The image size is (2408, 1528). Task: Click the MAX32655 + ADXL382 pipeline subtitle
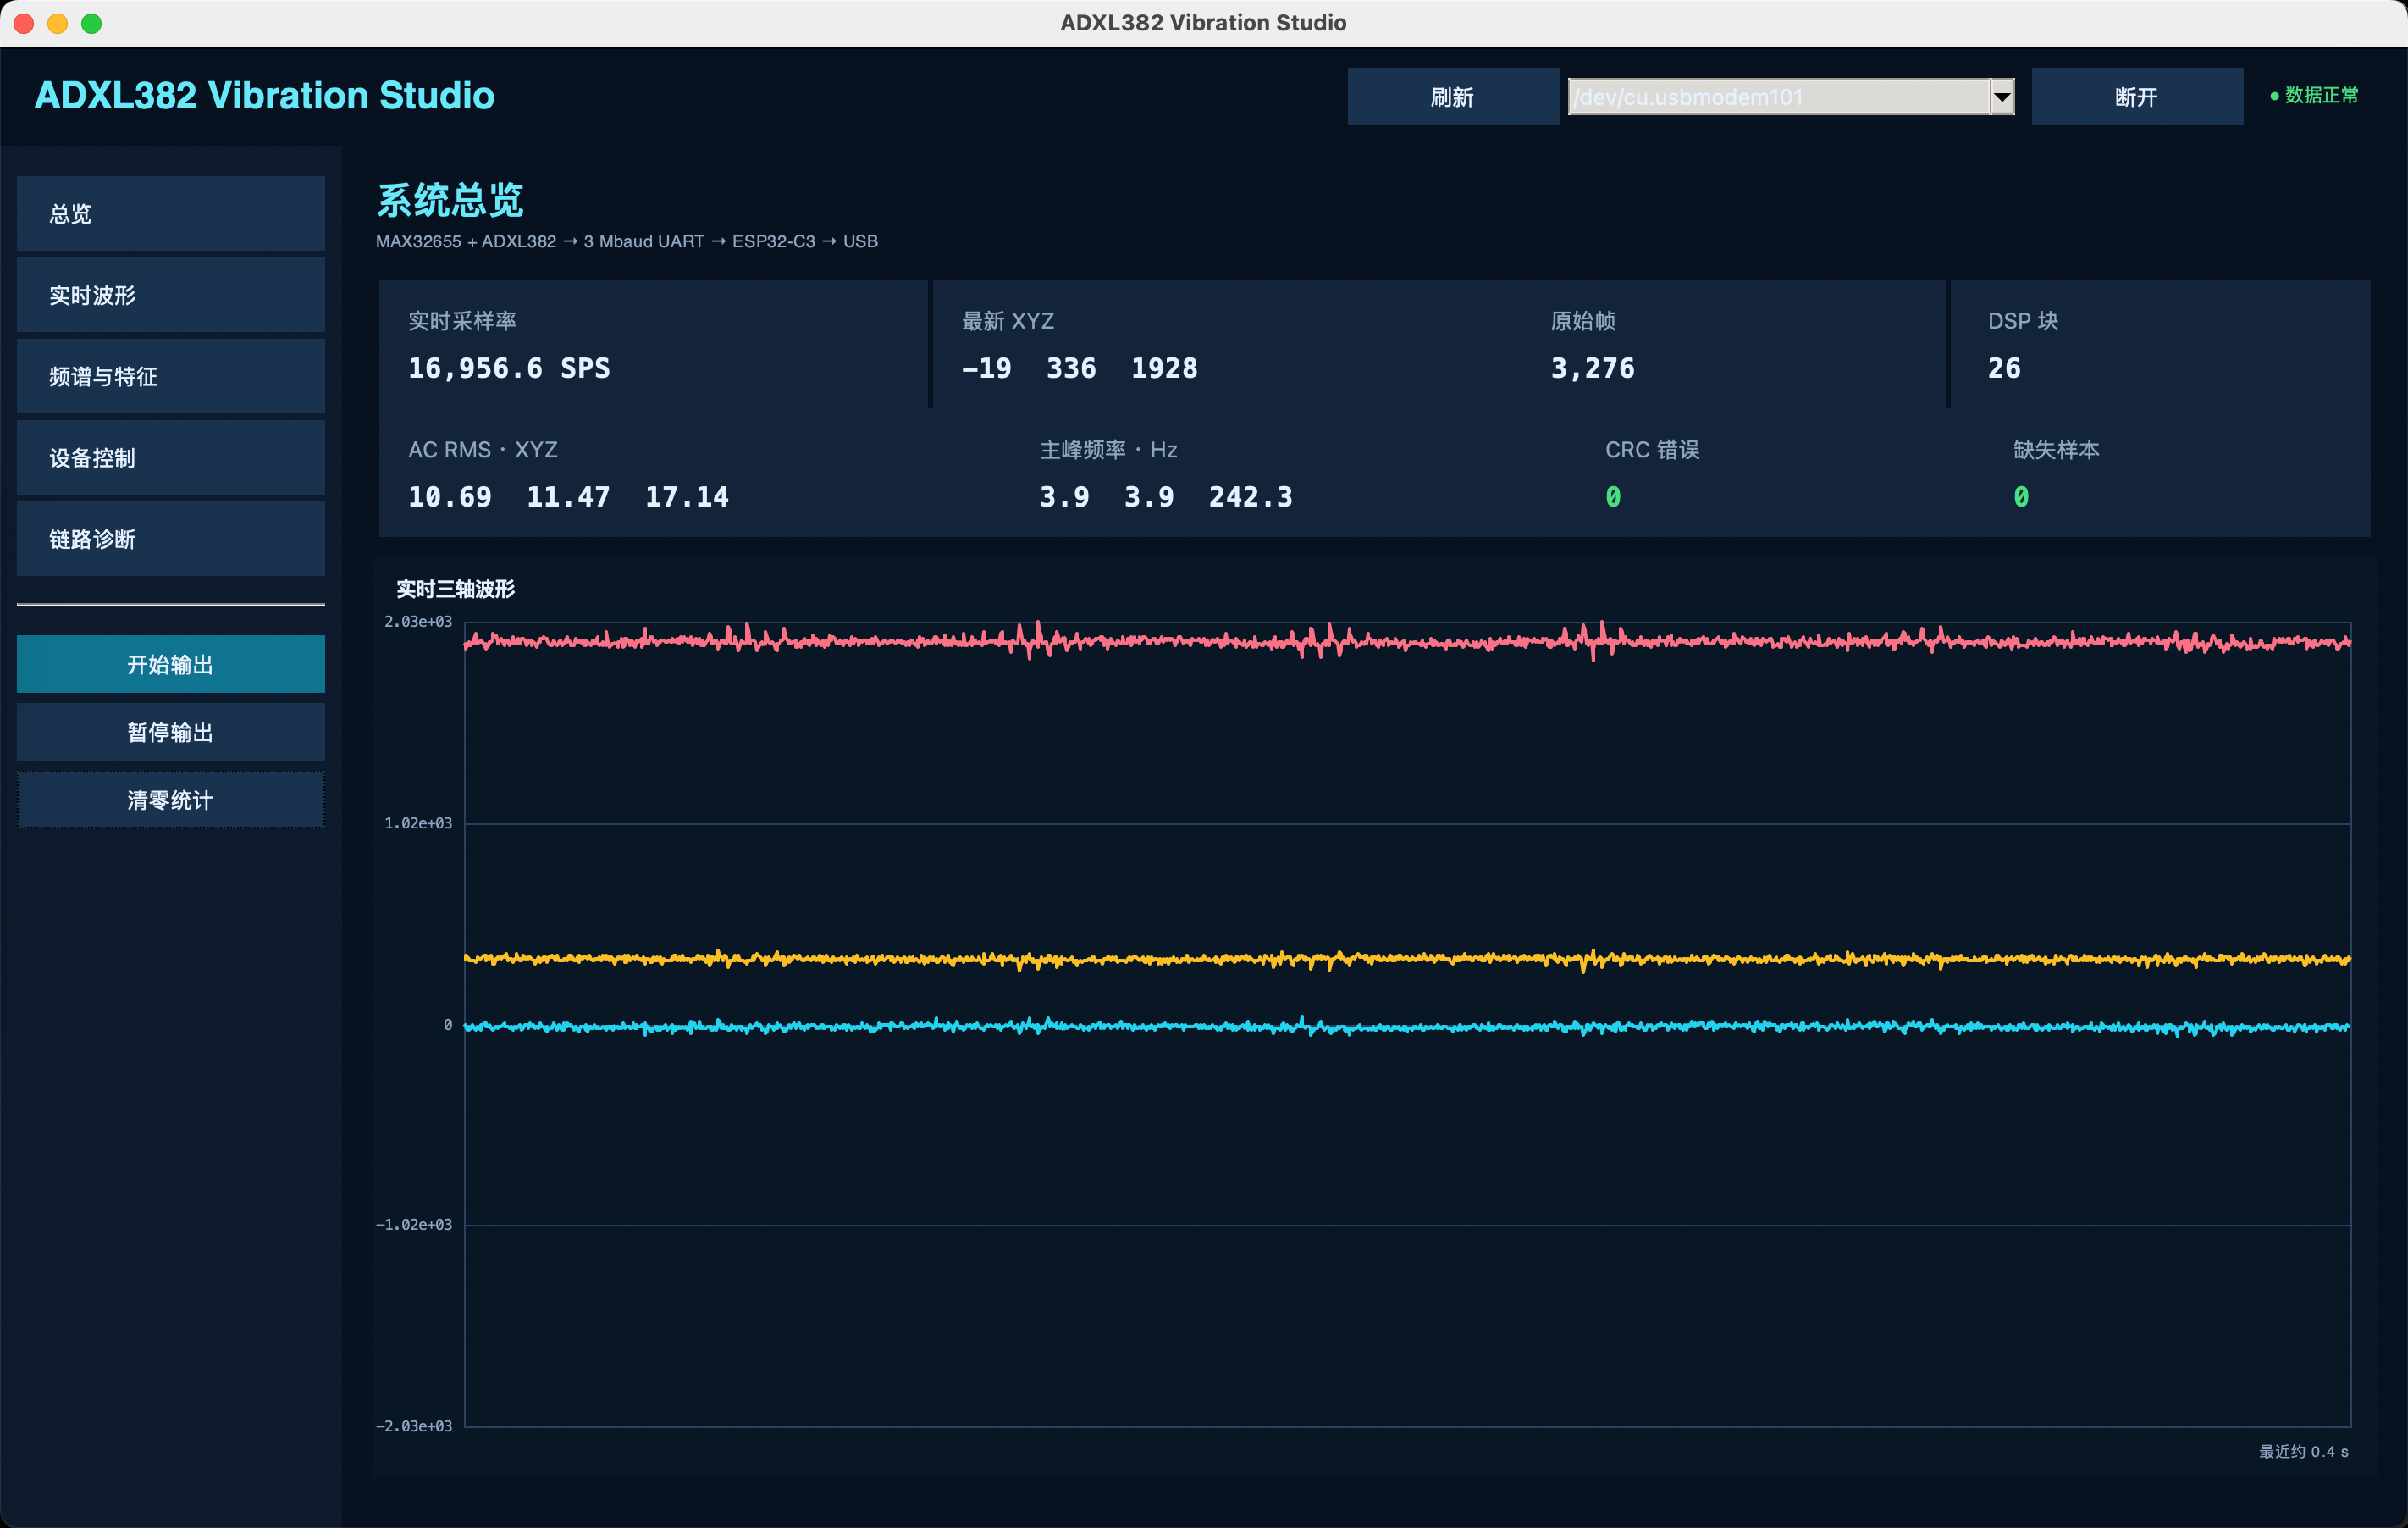[627, 241]
